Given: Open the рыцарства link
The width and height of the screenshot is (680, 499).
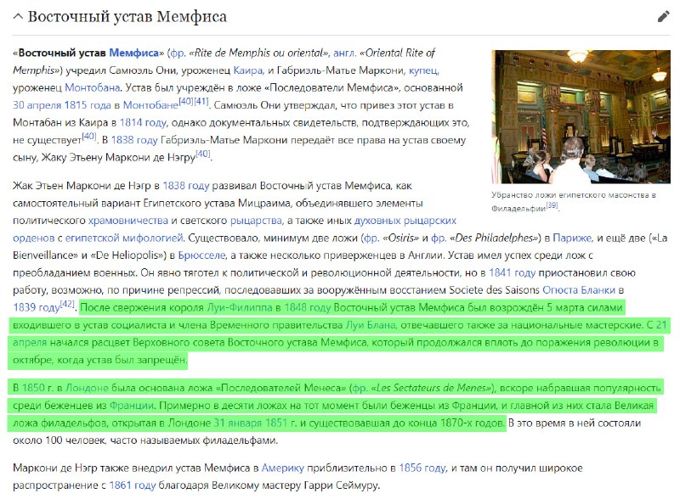Looking at the screenshot, I should click(x=256, y=221).
